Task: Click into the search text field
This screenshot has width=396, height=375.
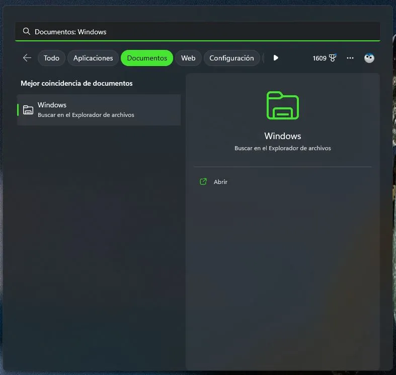Action: (x=198, y=31)
